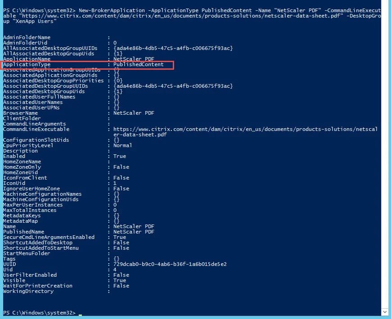Image resolution: width=391 pixels, height=319 pixels.
Task: Click the scrollbar down arrow
Action: (385, 312)
